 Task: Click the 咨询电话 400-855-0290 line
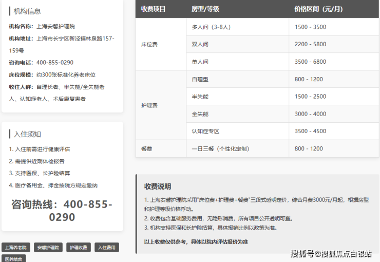[41, 63]
